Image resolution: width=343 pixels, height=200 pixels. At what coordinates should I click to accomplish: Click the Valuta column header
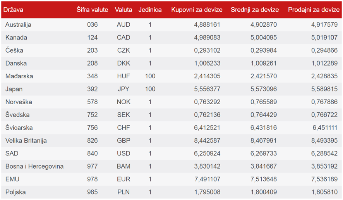pos(123,10)
